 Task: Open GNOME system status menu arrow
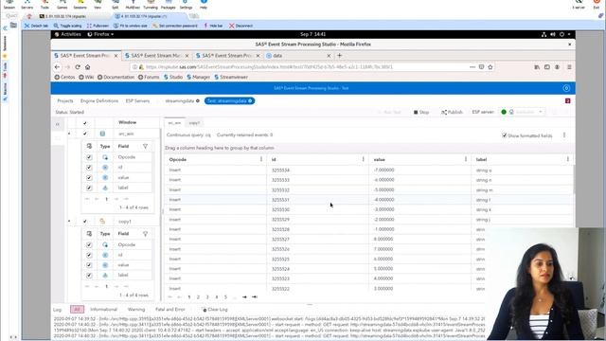tap(569, 34)
